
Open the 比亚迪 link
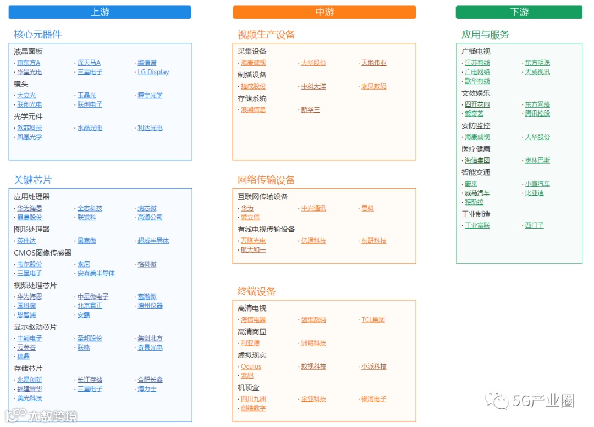534,193
